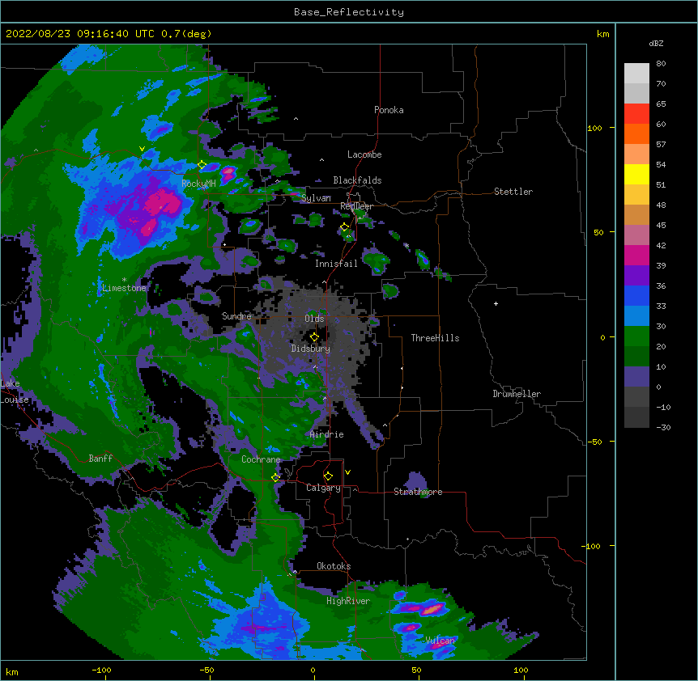This screenshot has width=698, height=681.
Task: Click the Stettler city label
Action: (x=513, y=192)
